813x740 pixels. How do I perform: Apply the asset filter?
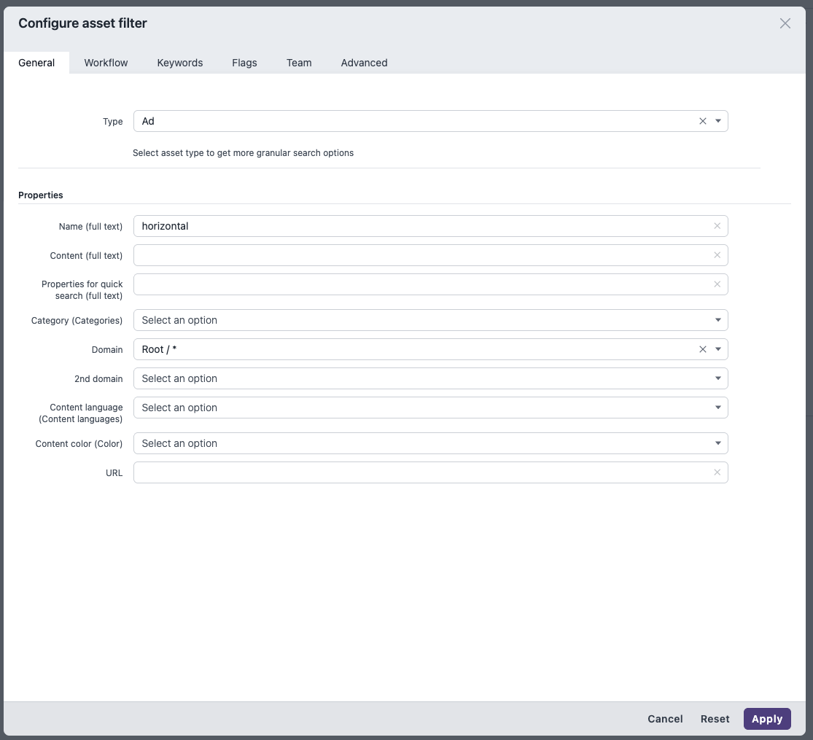coord(767,719)
